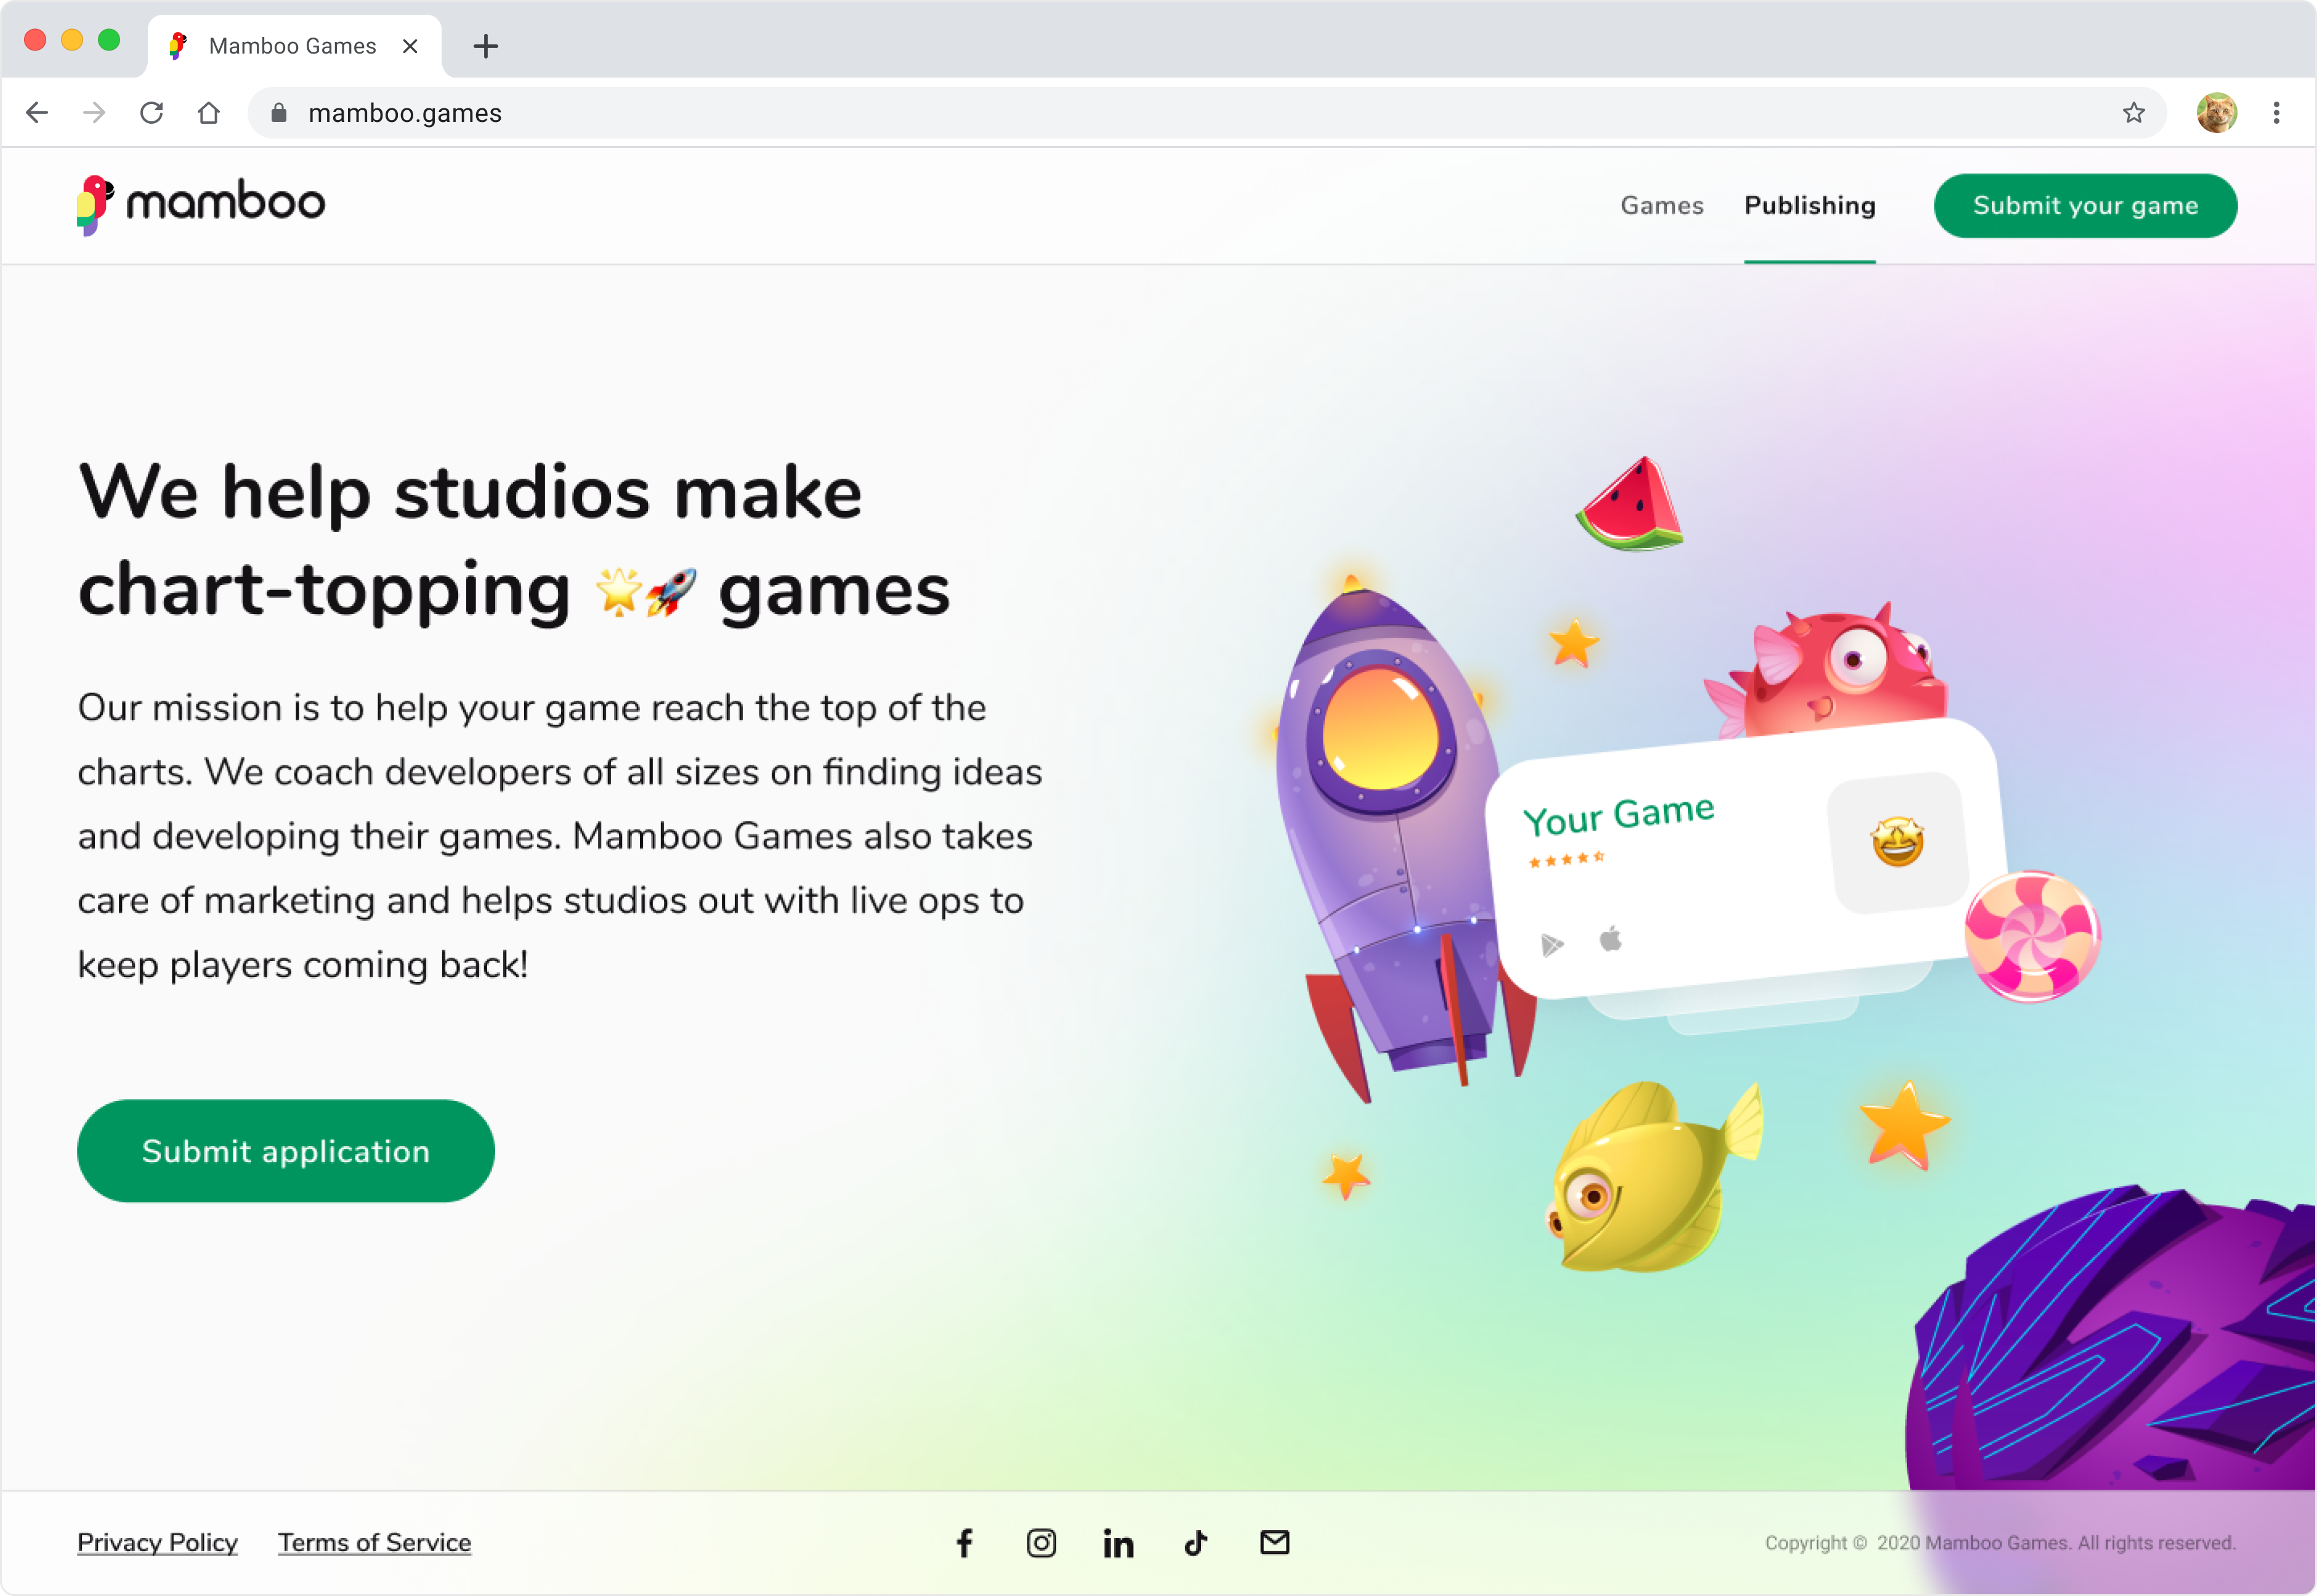Open the Chrome three-dot menu

click(x=2276, y=113)
